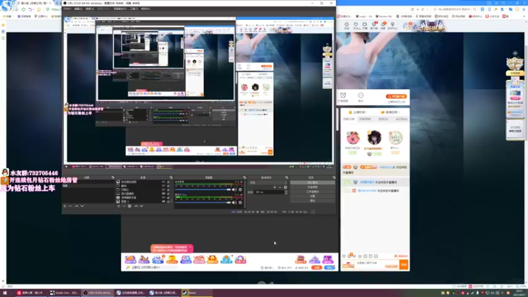
Task: Pop out the Mixer dock with its header icon
Action: pos(244,178)
